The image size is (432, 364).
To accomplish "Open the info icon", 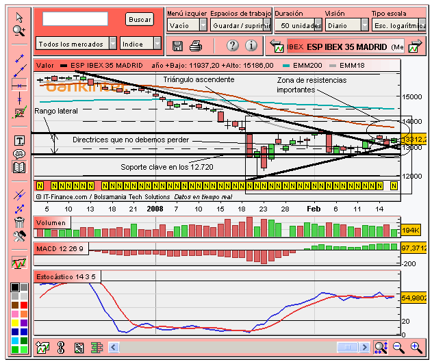I will point(251,45).
